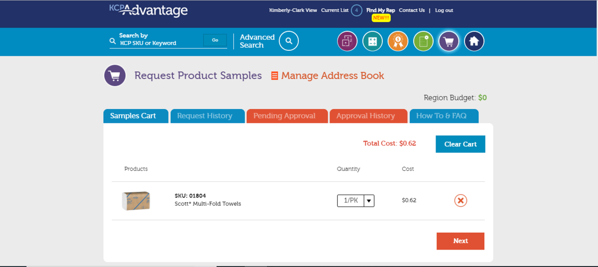Click the Cost column header
Viewport: 598px width, 267px height.
click(408, 169)
